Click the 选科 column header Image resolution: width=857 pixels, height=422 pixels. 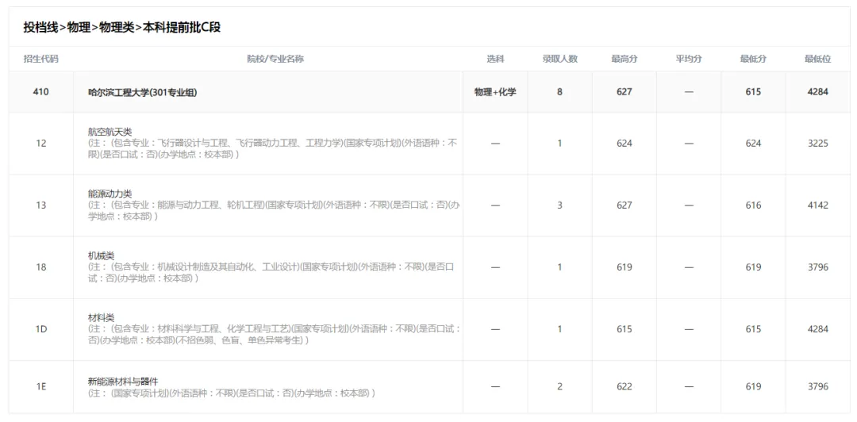pos(495,59)
